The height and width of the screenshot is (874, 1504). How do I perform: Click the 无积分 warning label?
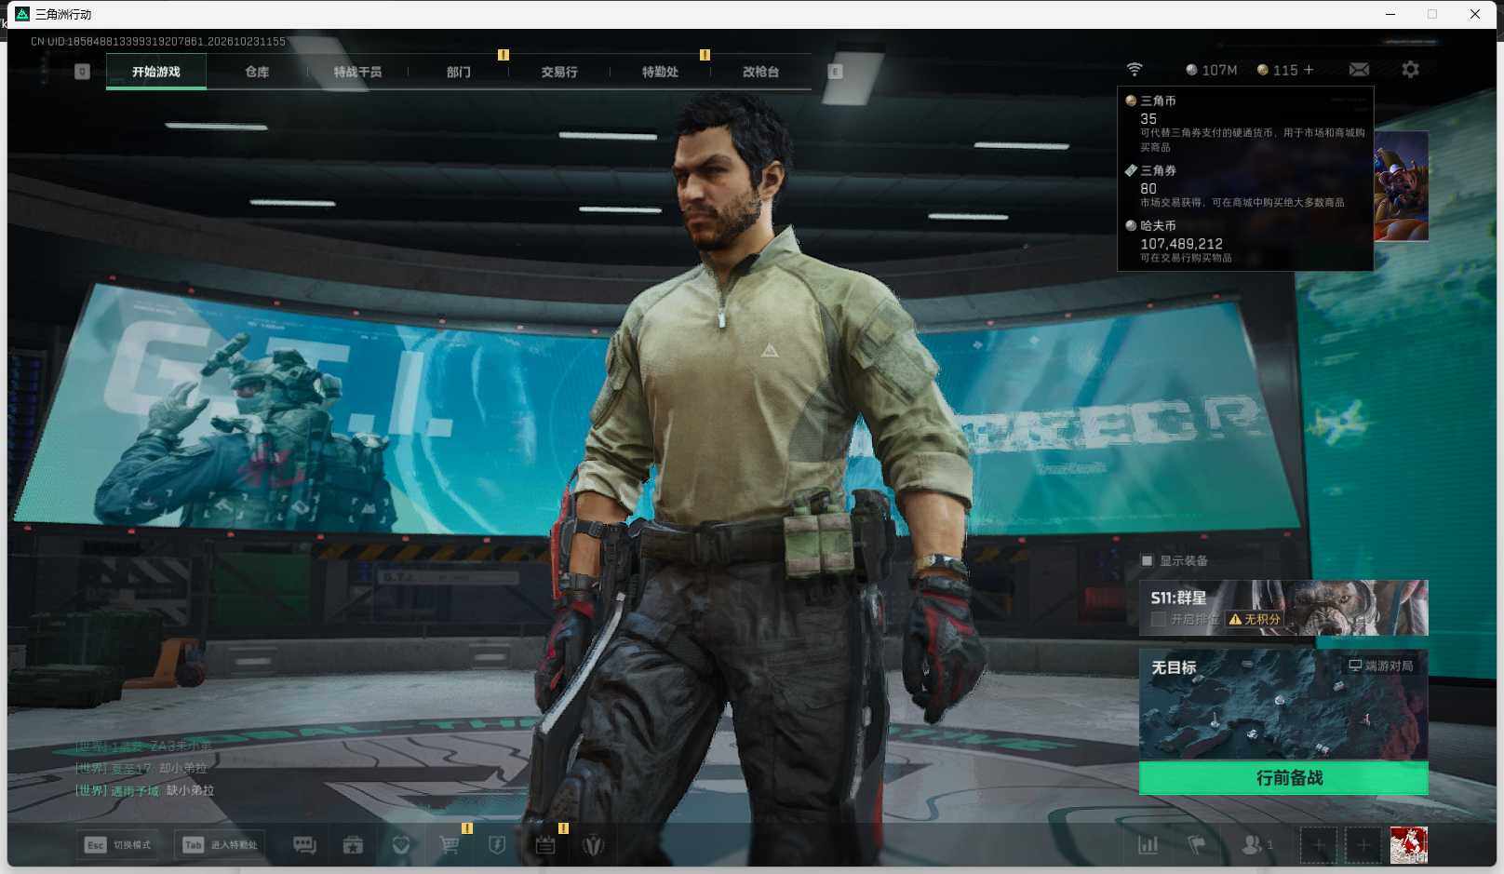pyautogui.click(x=1255, y=619)
